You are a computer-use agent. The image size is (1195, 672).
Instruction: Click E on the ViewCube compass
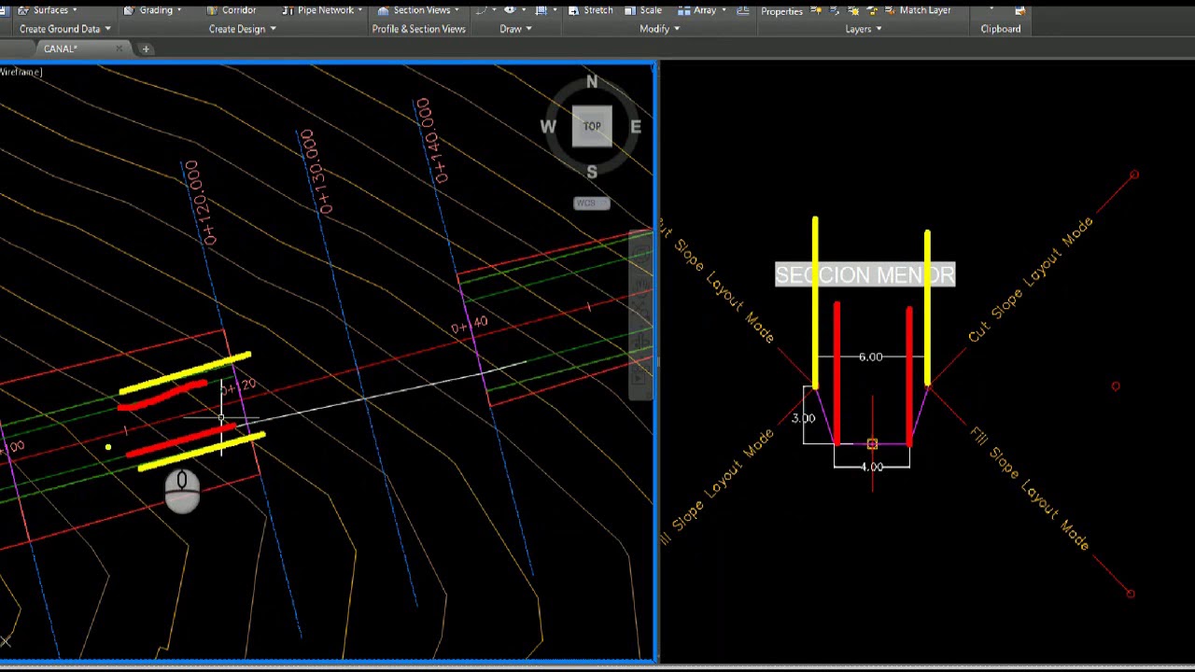click(636, 127)
